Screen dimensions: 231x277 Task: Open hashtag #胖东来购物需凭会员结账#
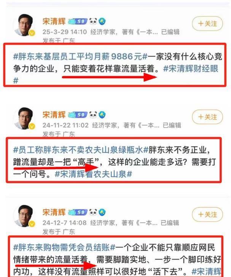(x=64, y=247)
